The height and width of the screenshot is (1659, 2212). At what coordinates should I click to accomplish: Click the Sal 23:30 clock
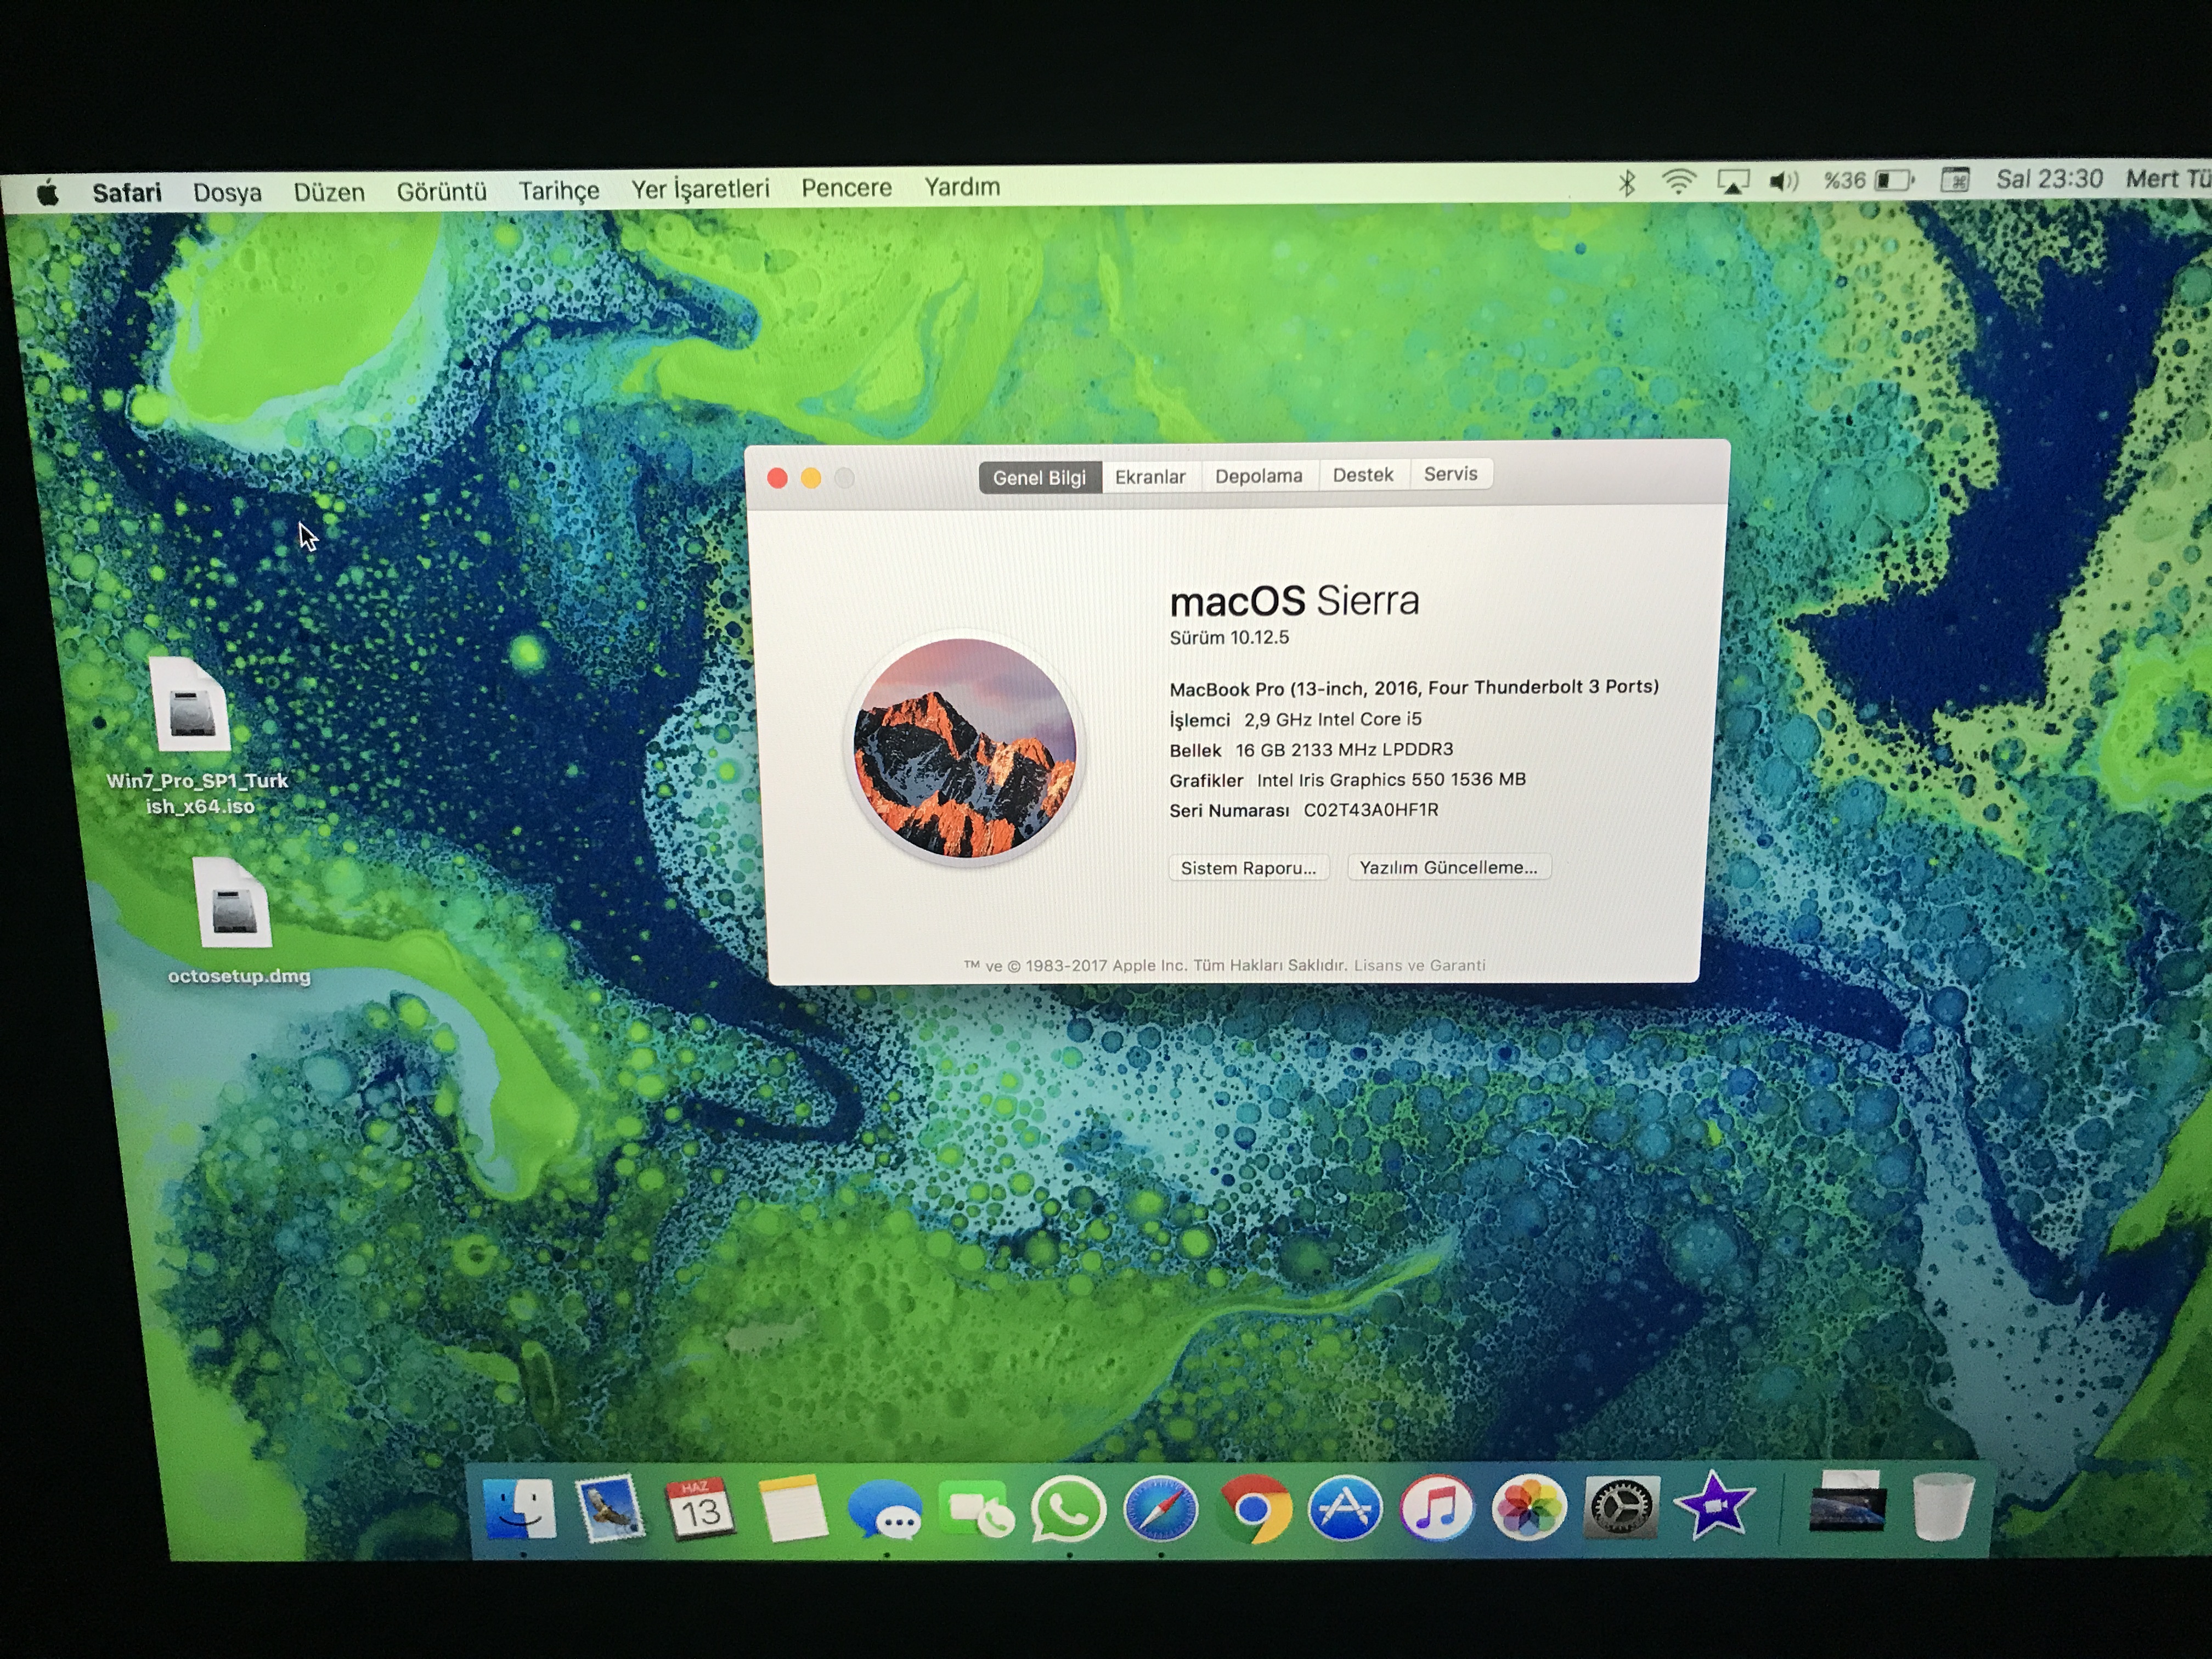(2049, 179)
